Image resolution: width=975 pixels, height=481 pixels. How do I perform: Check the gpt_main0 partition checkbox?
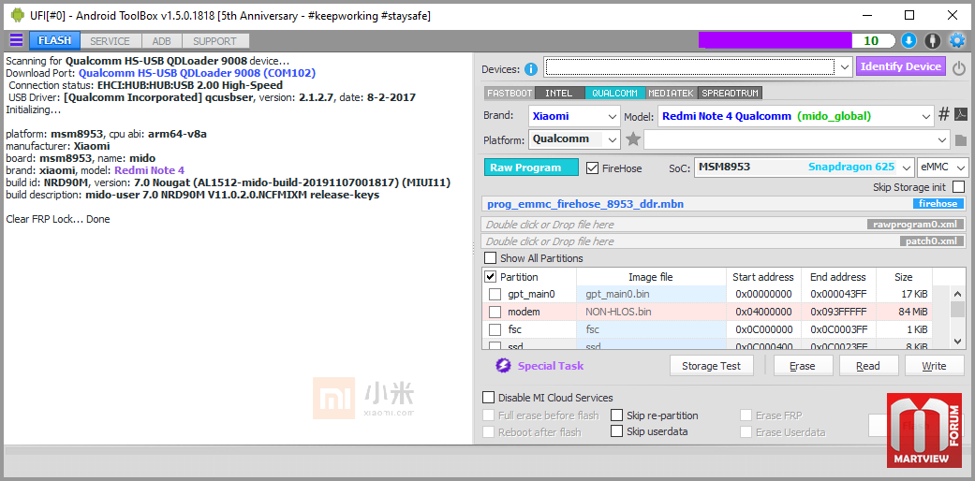pos(495,294)
